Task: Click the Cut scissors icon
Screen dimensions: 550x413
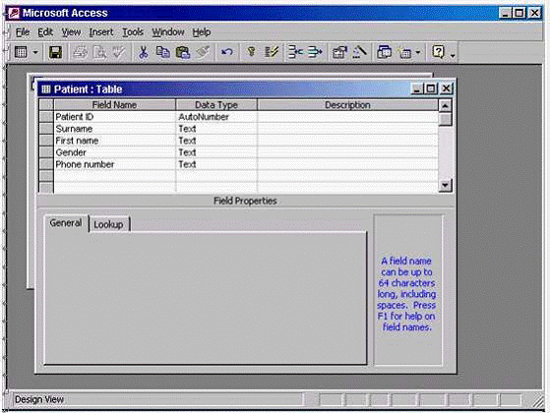Action: tap(143, 52)
